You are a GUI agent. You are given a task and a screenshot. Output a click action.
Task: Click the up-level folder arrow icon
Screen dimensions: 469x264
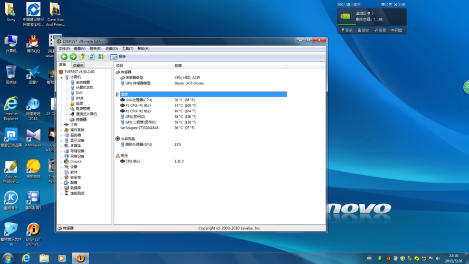coord(82,56)
